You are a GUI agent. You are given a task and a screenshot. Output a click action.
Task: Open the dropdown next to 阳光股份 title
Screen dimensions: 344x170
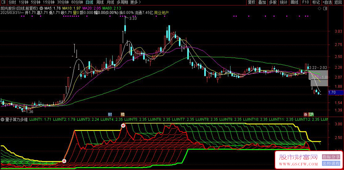(42, 8)
